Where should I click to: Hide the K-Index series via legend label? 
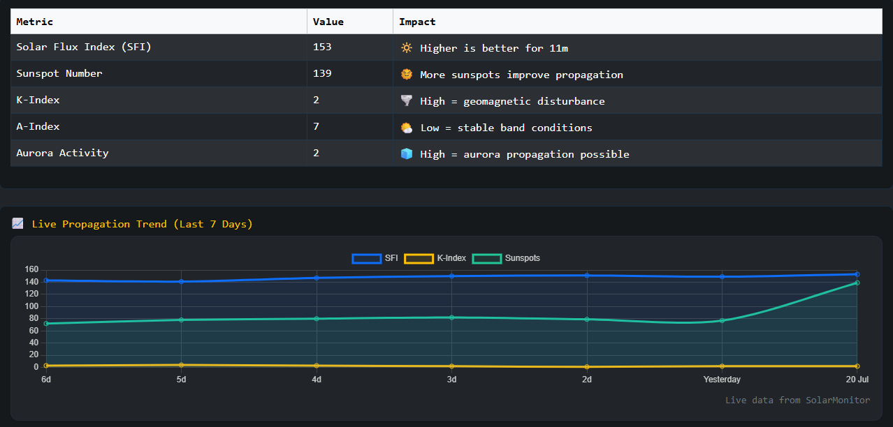(451, 258)
